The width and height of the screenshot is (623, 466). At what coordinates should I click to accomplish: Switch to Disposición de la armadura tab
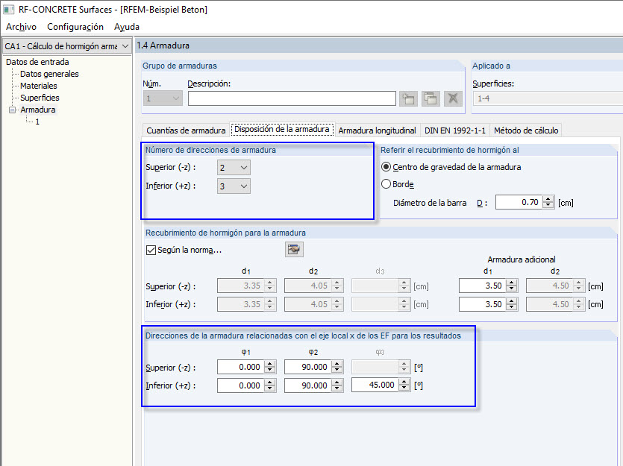282,130
